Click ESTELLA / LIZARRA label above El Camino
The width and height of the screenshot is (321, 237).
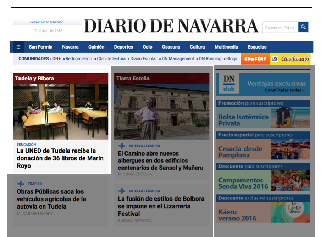(144, 146)
